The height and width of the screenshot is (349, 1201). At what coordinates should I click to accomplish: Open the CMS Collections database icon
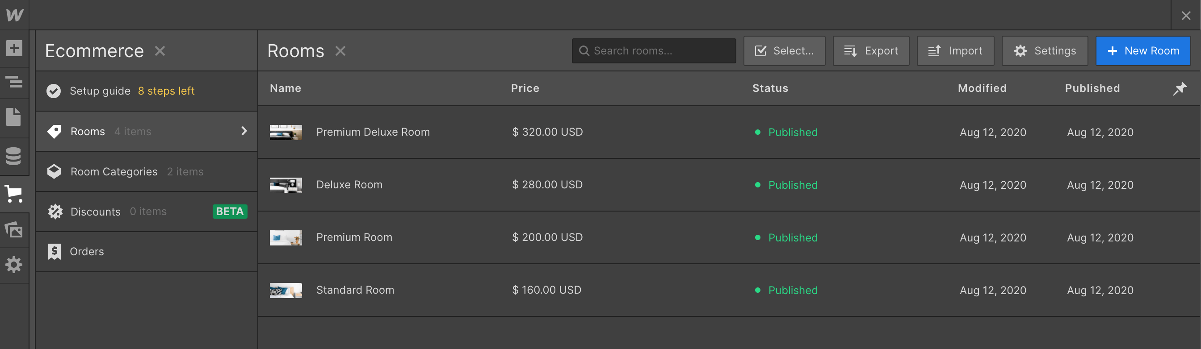pos(14,156)
